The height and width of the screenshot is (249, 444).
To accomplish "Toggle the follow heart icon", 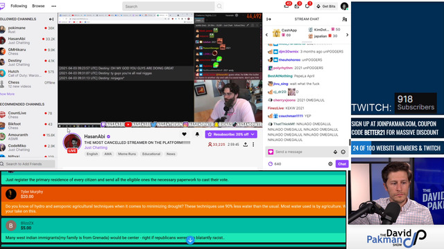I will [185, 134].
